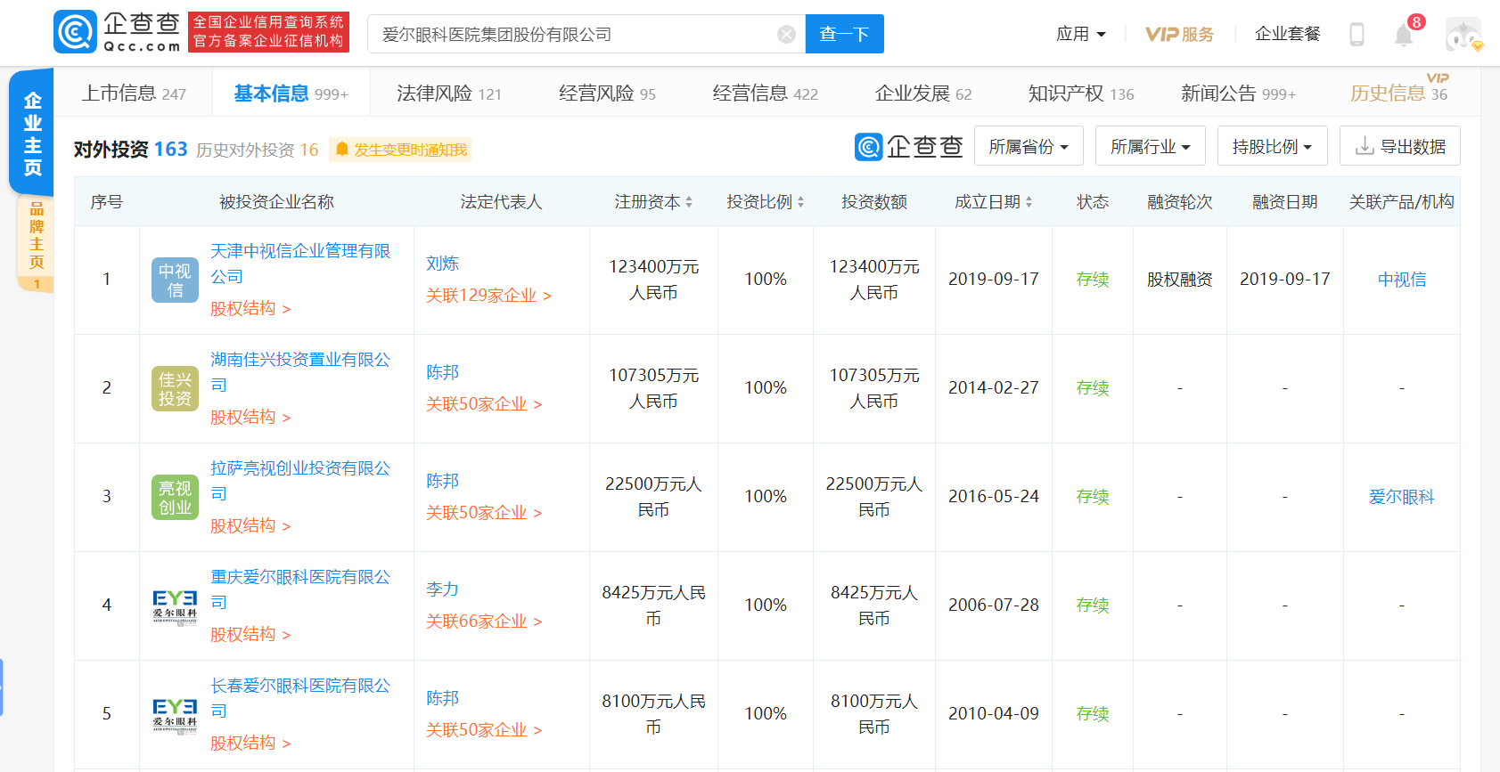Screen dimensions: 1500x772
Task: Open 历史对外投资 16 link
Action: (x=257, y=150)
